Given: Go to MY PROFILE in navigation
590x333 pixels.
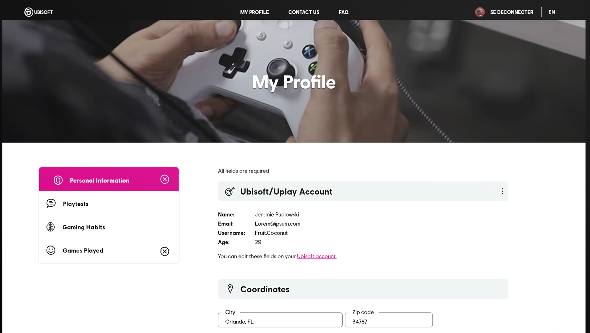Looking at the screenshot, I should coord(254,12).
